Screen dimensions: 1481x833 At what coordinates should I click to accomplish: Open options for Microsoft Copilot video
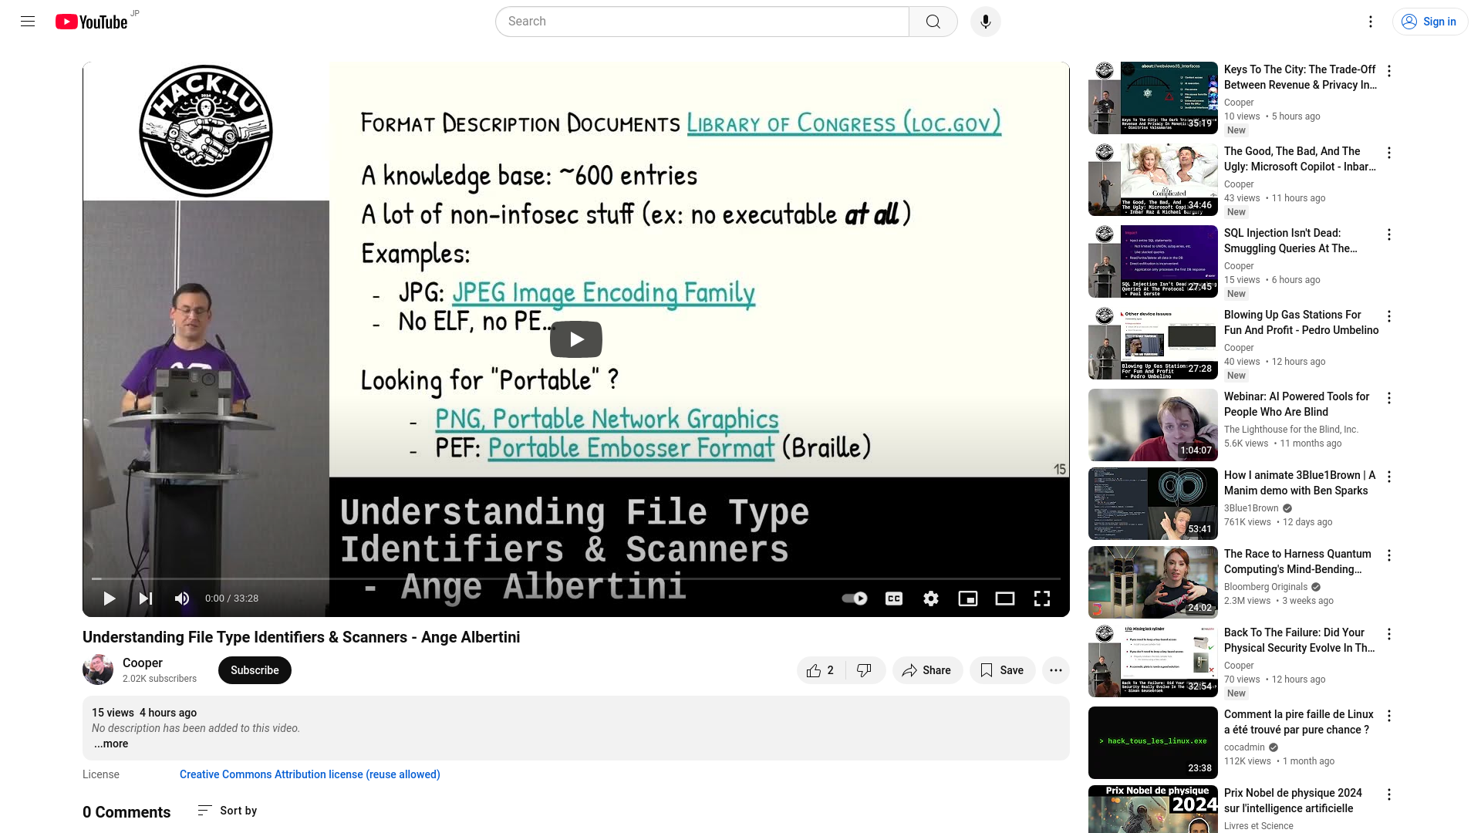point(1389,153)
